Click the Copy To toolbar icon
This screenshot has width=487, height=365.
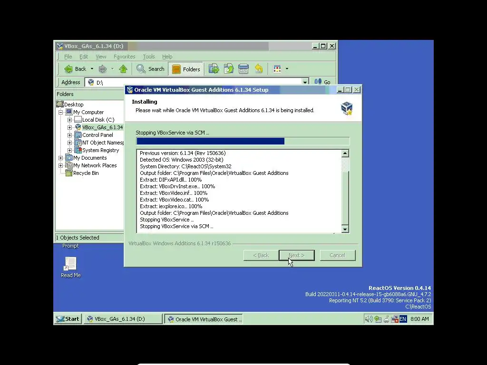pyautogui.click(x=229, y=69)
